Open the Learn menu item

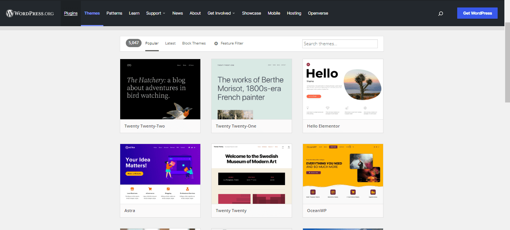click(x=134, y=13)
